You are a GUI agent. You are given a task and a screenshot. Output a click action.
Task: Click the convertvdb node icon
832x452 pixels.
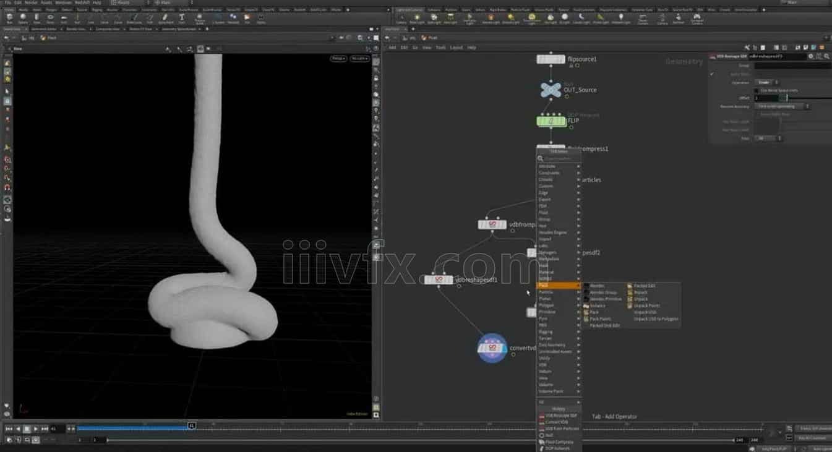click(x=492, y=348)
